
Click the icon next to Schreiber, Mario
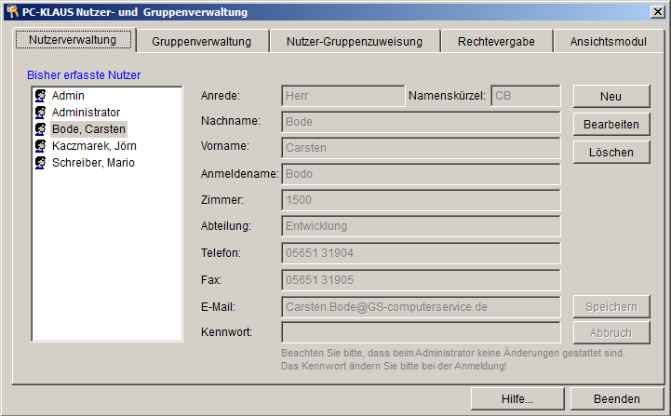point(41,163)
